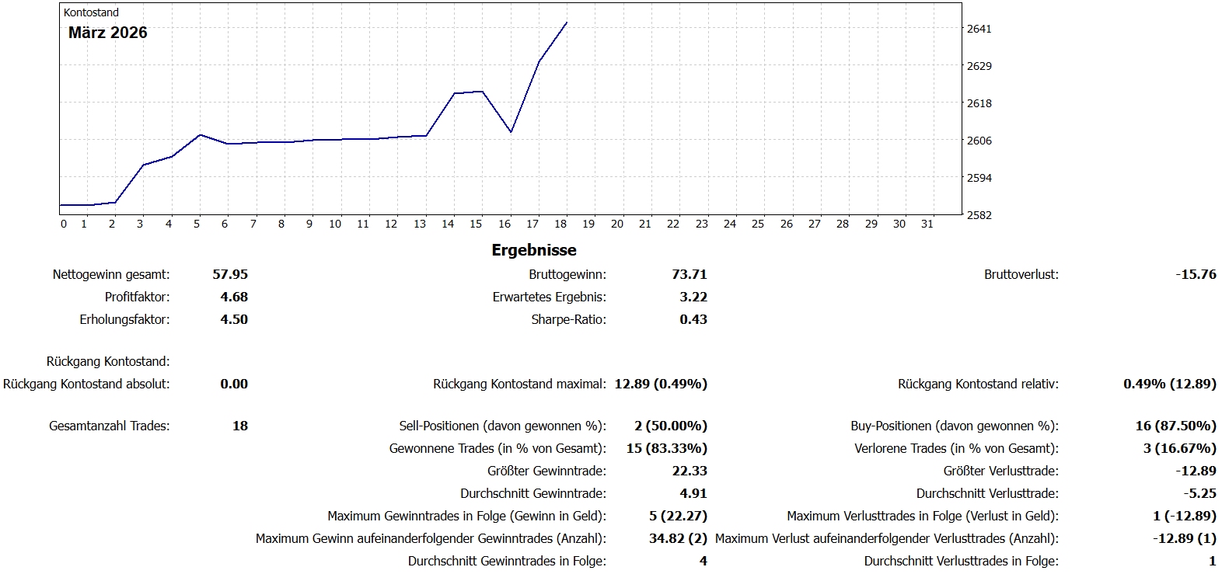1222x574 pixels.
Task: Click the 'Kontostand' chart label
Action: (x=91, y=12)
